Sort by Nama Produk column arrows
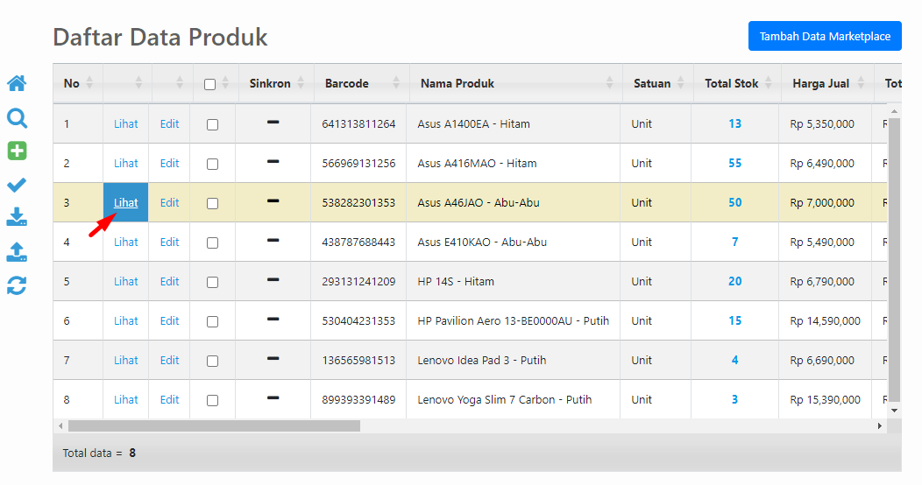The height and width of the screenshot is (485, 922). coord(609,83)
